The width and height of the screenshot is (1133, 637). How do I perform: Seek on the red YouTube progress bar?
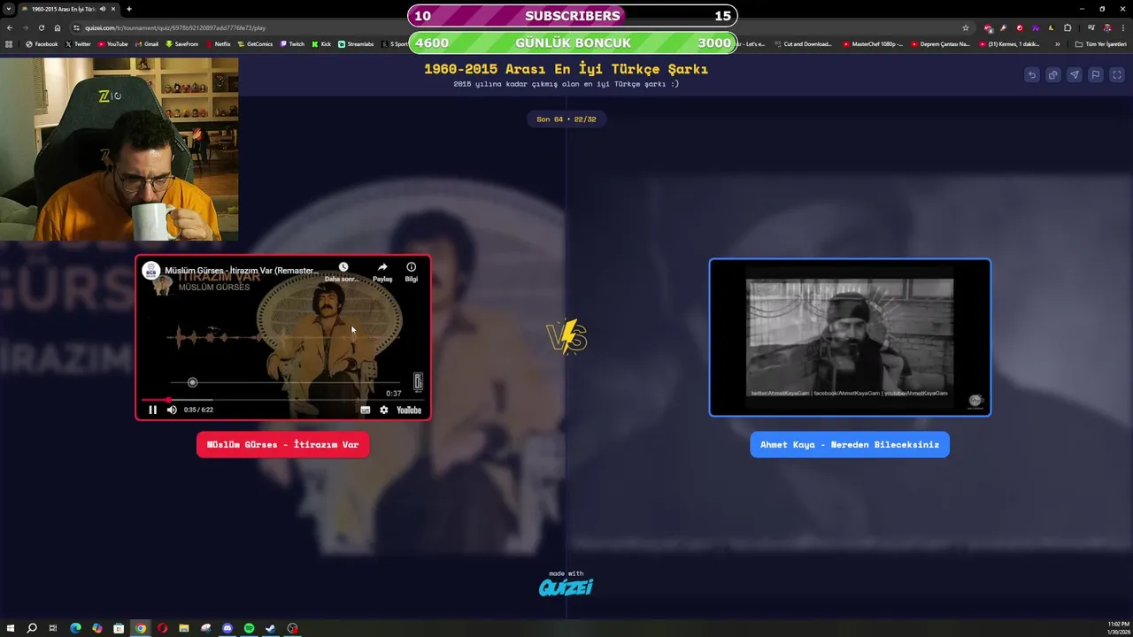click(283, 400)
